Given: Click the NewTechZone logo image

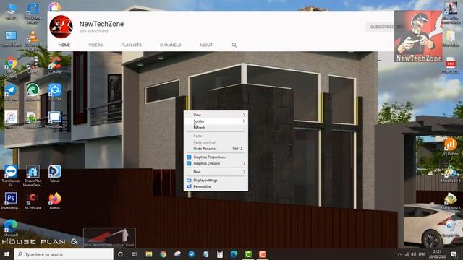Looking at the screenshot, I should click(x=418, y=36).
